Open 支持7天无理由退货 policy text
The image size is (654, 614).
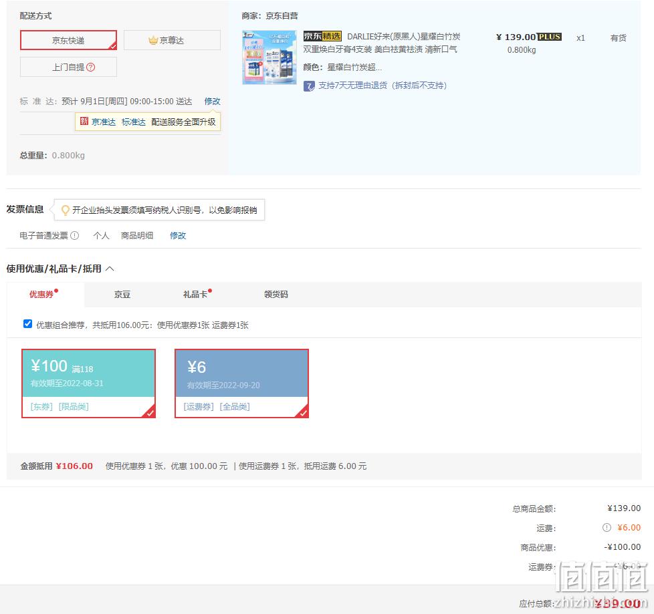coord(383,86)
